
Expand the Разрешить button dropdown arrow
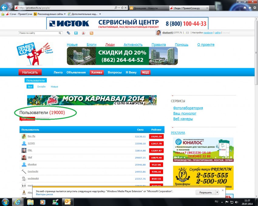(x=217, y=192)
